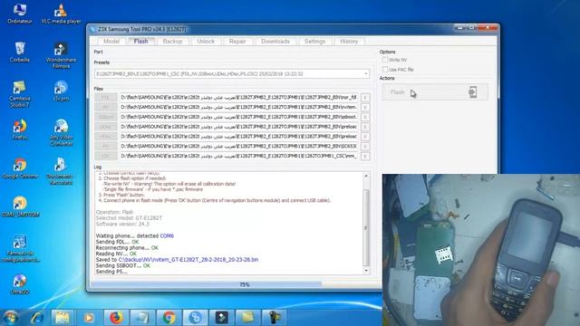Viewport: 580px width, 326px height.
Task: Open the Z3x pro desktop shortcut
Action: click(x=61, y=91)
